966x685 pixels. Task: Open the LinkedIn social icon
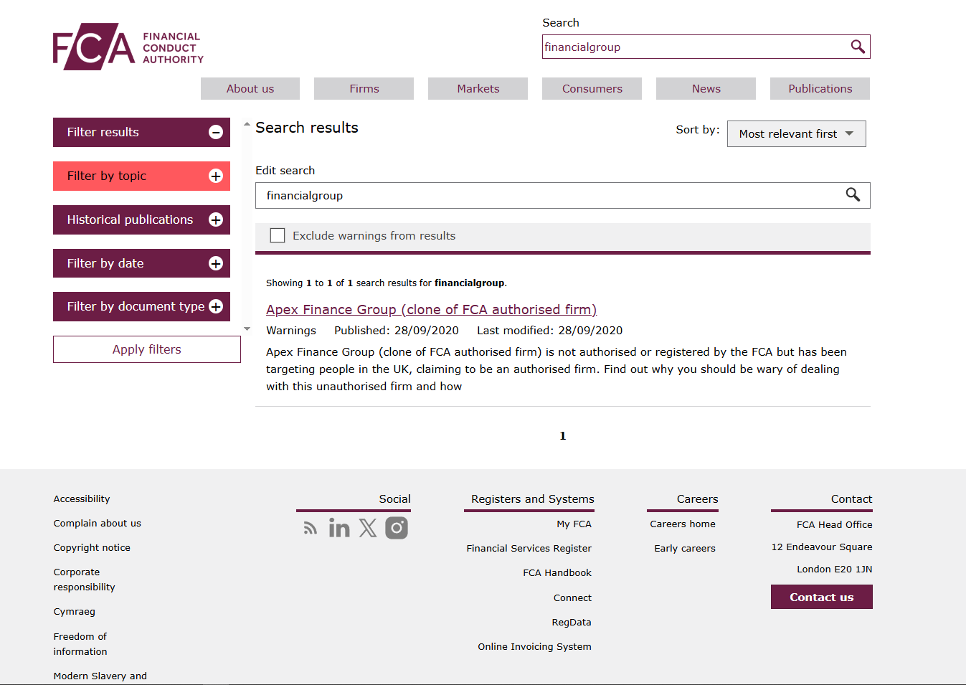tap(339, 528)
